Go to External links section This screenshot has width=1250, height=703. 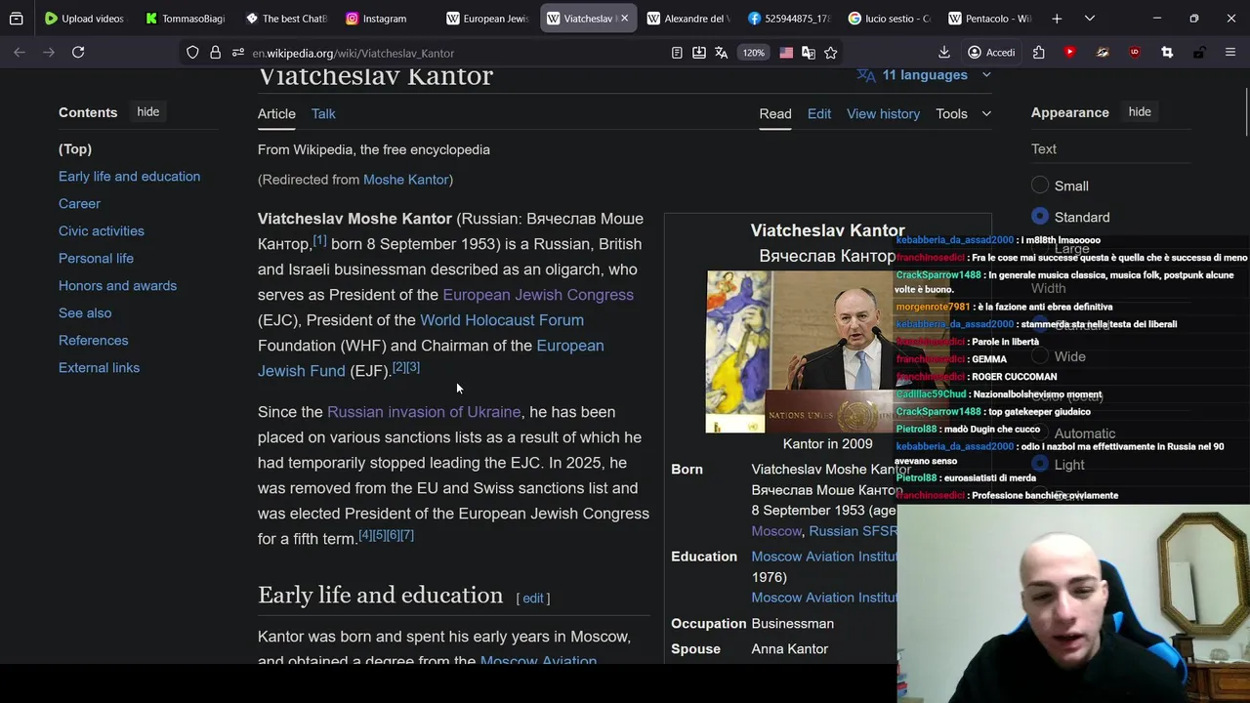(x=99, y=368)
